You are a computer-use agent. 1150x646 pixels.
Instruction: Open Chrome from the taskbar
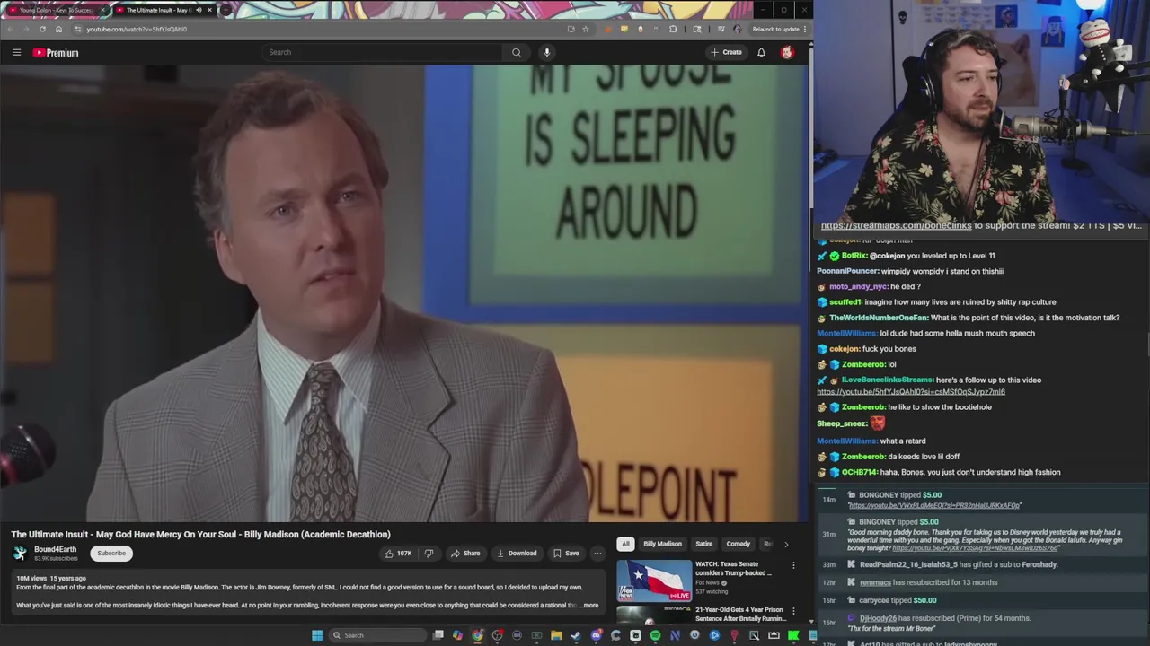click(x=477, y=635)
